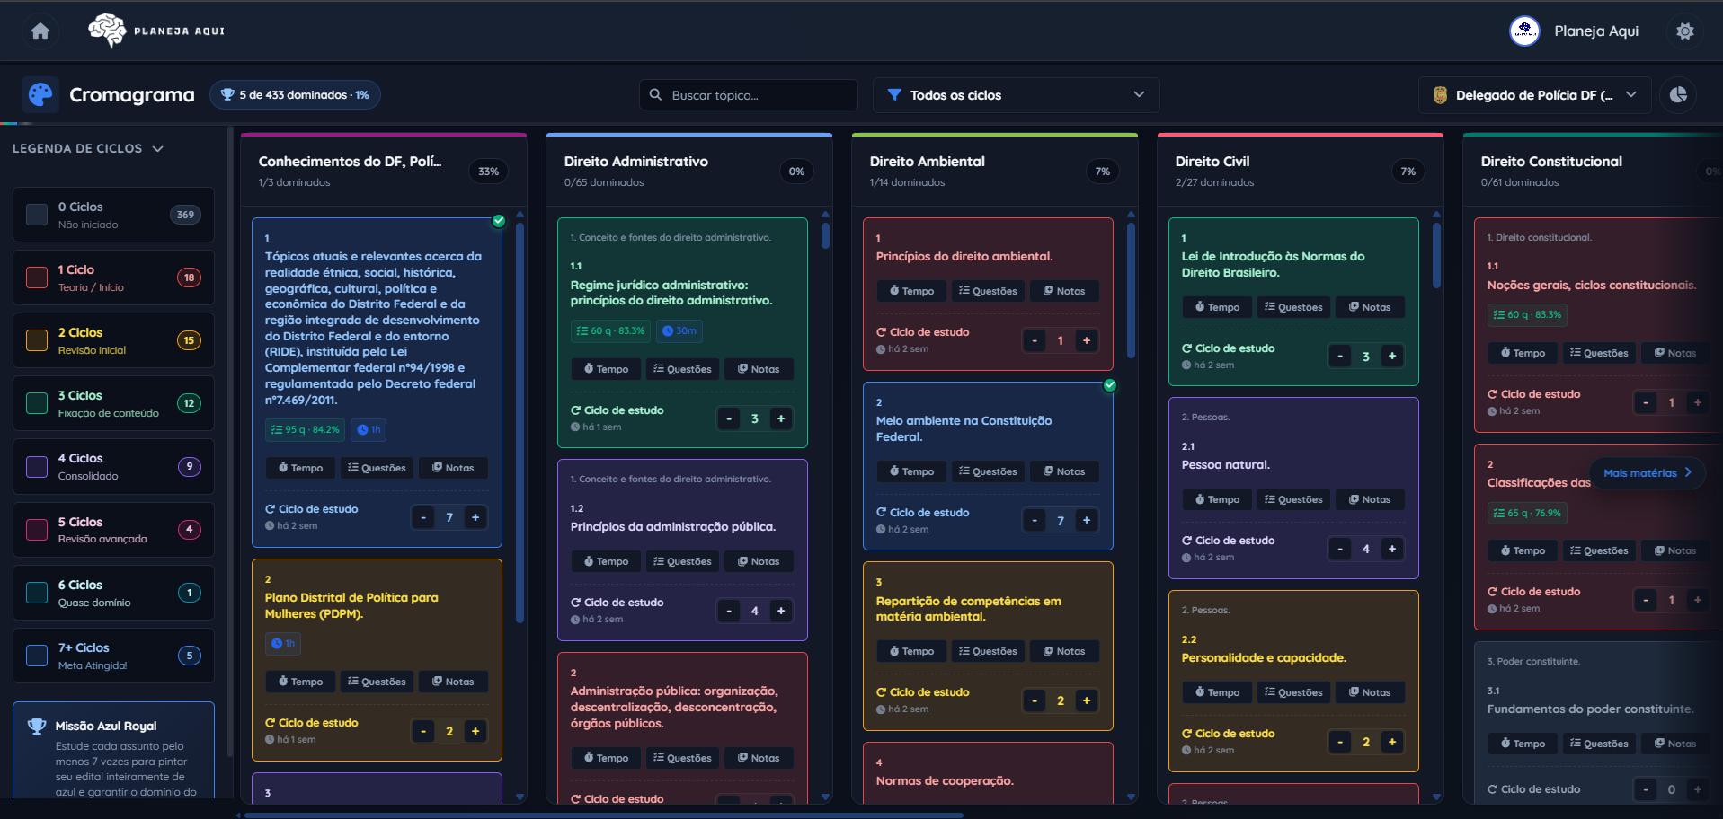Image resolution: width=1723 pixels, height=819 pixels.
Task: Open Notas for Personalidade e capacidade card
Action: point(1370,692)
